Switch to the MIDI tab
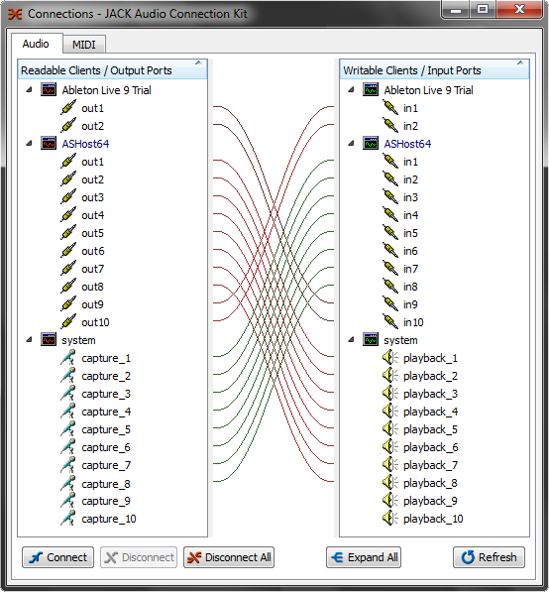This screenshot has width=549, height=592. pos(84,45)
